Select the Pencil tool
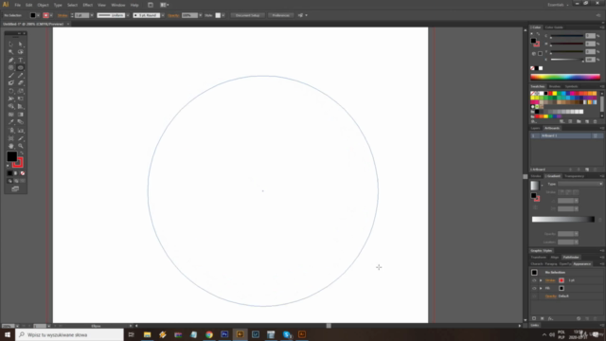 click(21, 76)
